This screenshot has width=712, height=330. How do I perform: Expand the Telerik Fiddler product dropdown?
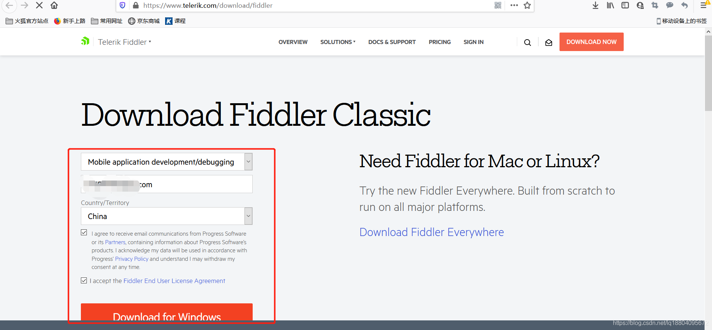pyautogui.click(x=125, y=42)
